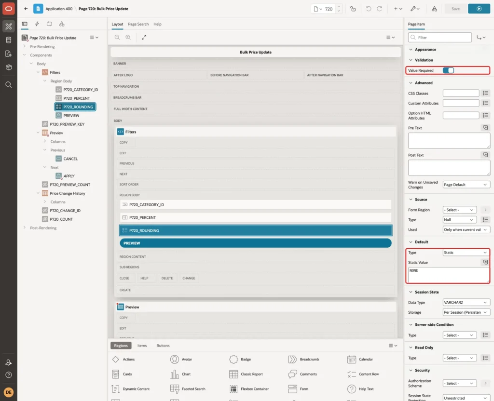Click the search magnifier in sidebar

coord(9,84)
